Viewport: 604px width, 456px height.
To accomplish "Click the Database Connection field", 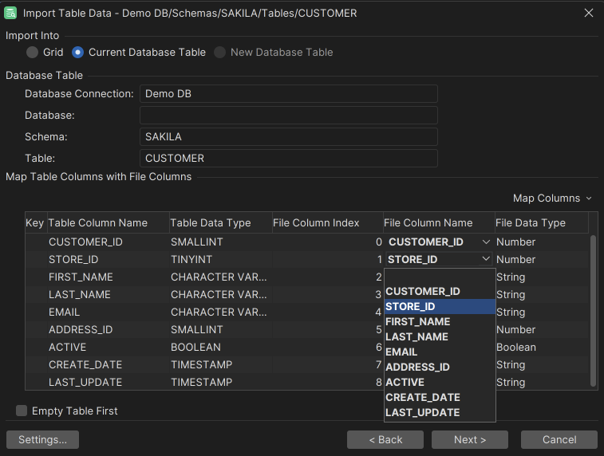I will click(288, 93).
